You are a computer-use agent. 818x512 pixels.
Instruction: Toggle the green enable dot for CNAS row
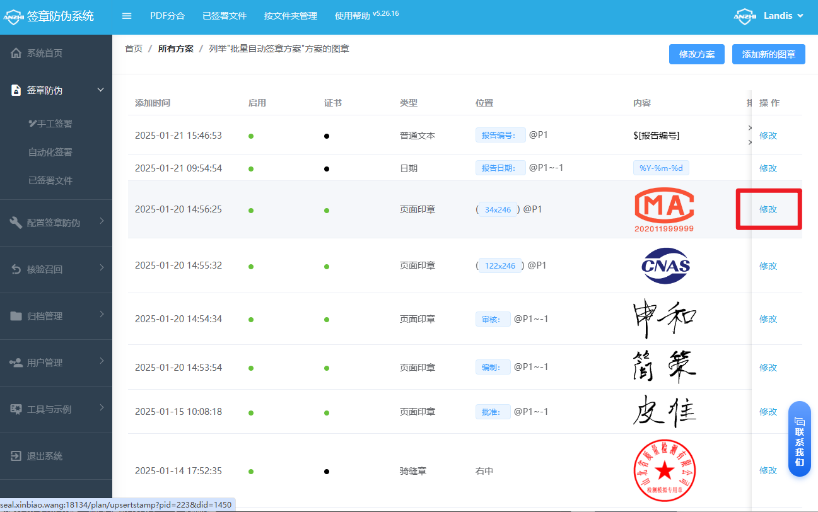tap(251, 265)
